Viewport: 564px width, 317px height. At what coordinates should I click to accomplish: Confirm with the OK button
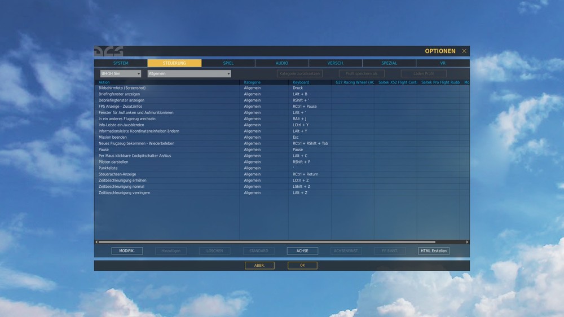(x=302, y=266)
